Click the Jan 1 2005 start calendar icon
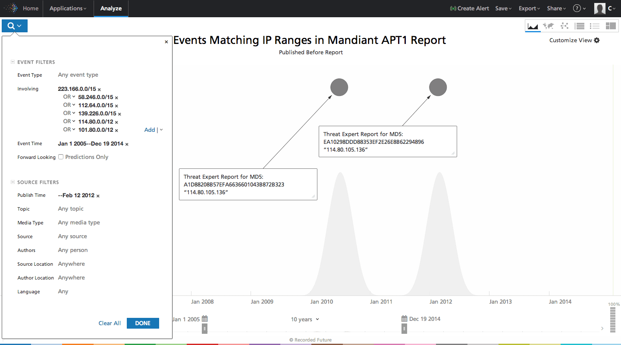621x345 pixels. pyautogui.click(x=205, y=319)
